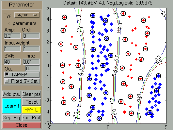
Task: Click the Thrs. field showing 0.01
Action: coord(31,62)
